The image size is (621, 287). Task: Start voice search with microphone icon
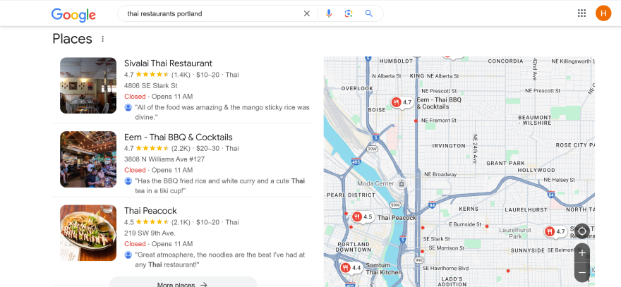[x=329, y=14]
